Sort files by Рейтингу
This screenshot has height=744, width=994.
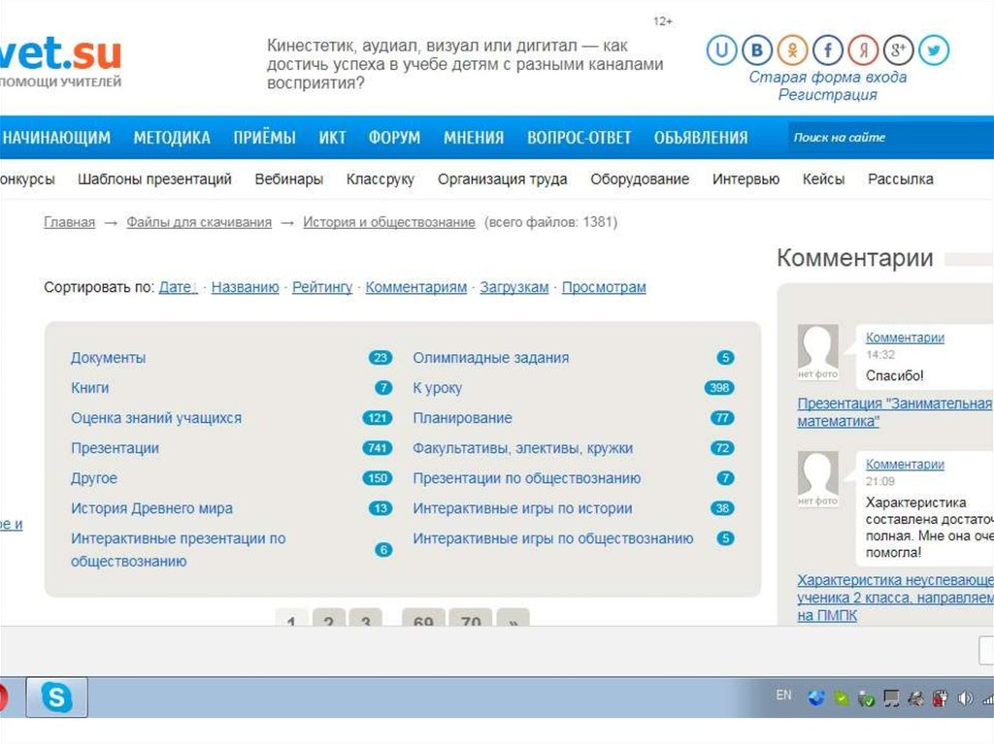(x=322, y=287)
